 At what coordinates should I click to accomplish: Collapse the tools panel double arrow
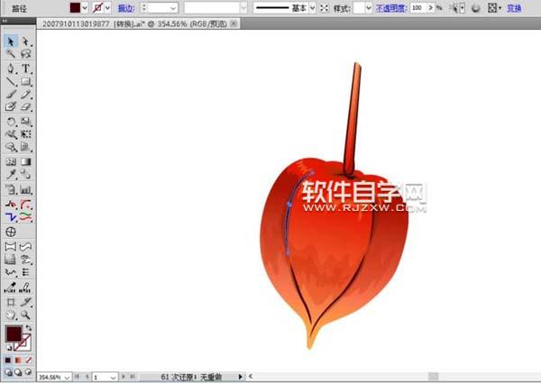point(5,21)
